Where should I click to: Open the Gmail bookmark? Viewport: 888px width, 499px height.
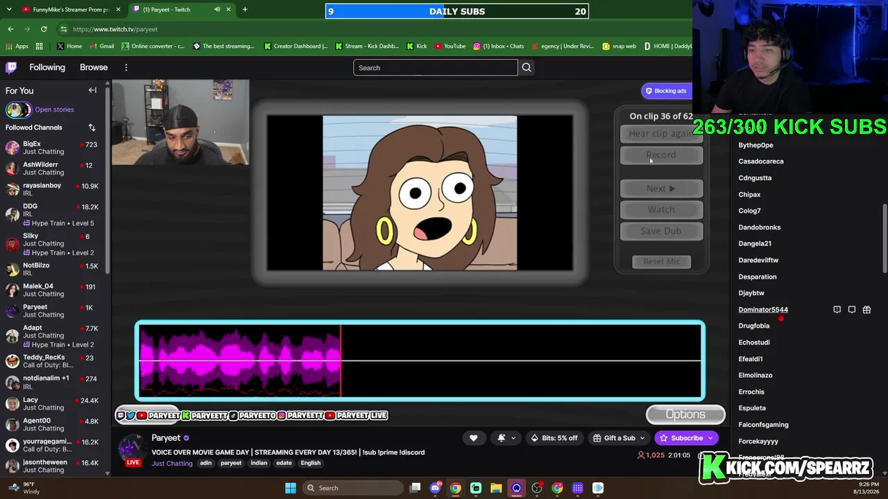point(102,46)
